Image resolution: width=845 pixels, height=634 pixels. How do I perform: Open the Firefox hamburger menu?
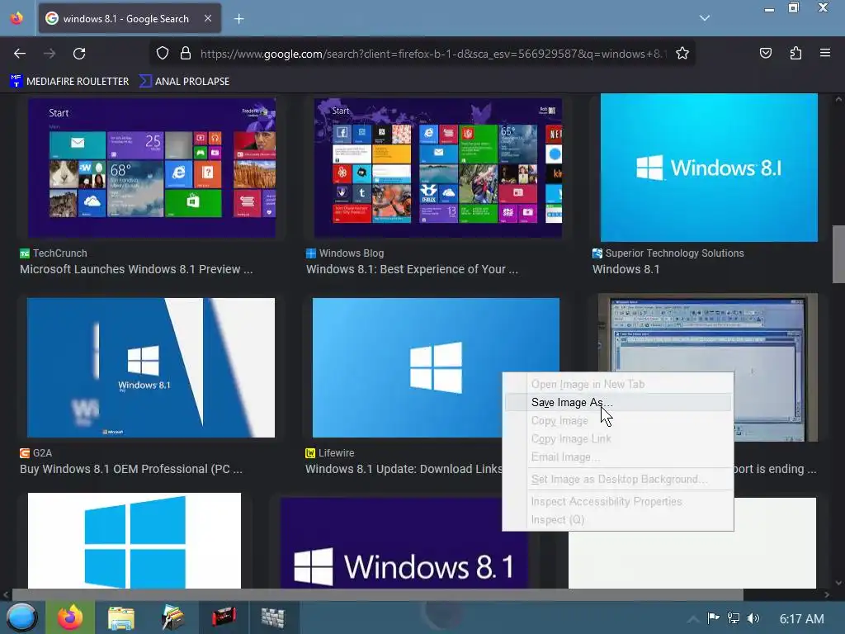click(x=825, y=53)
